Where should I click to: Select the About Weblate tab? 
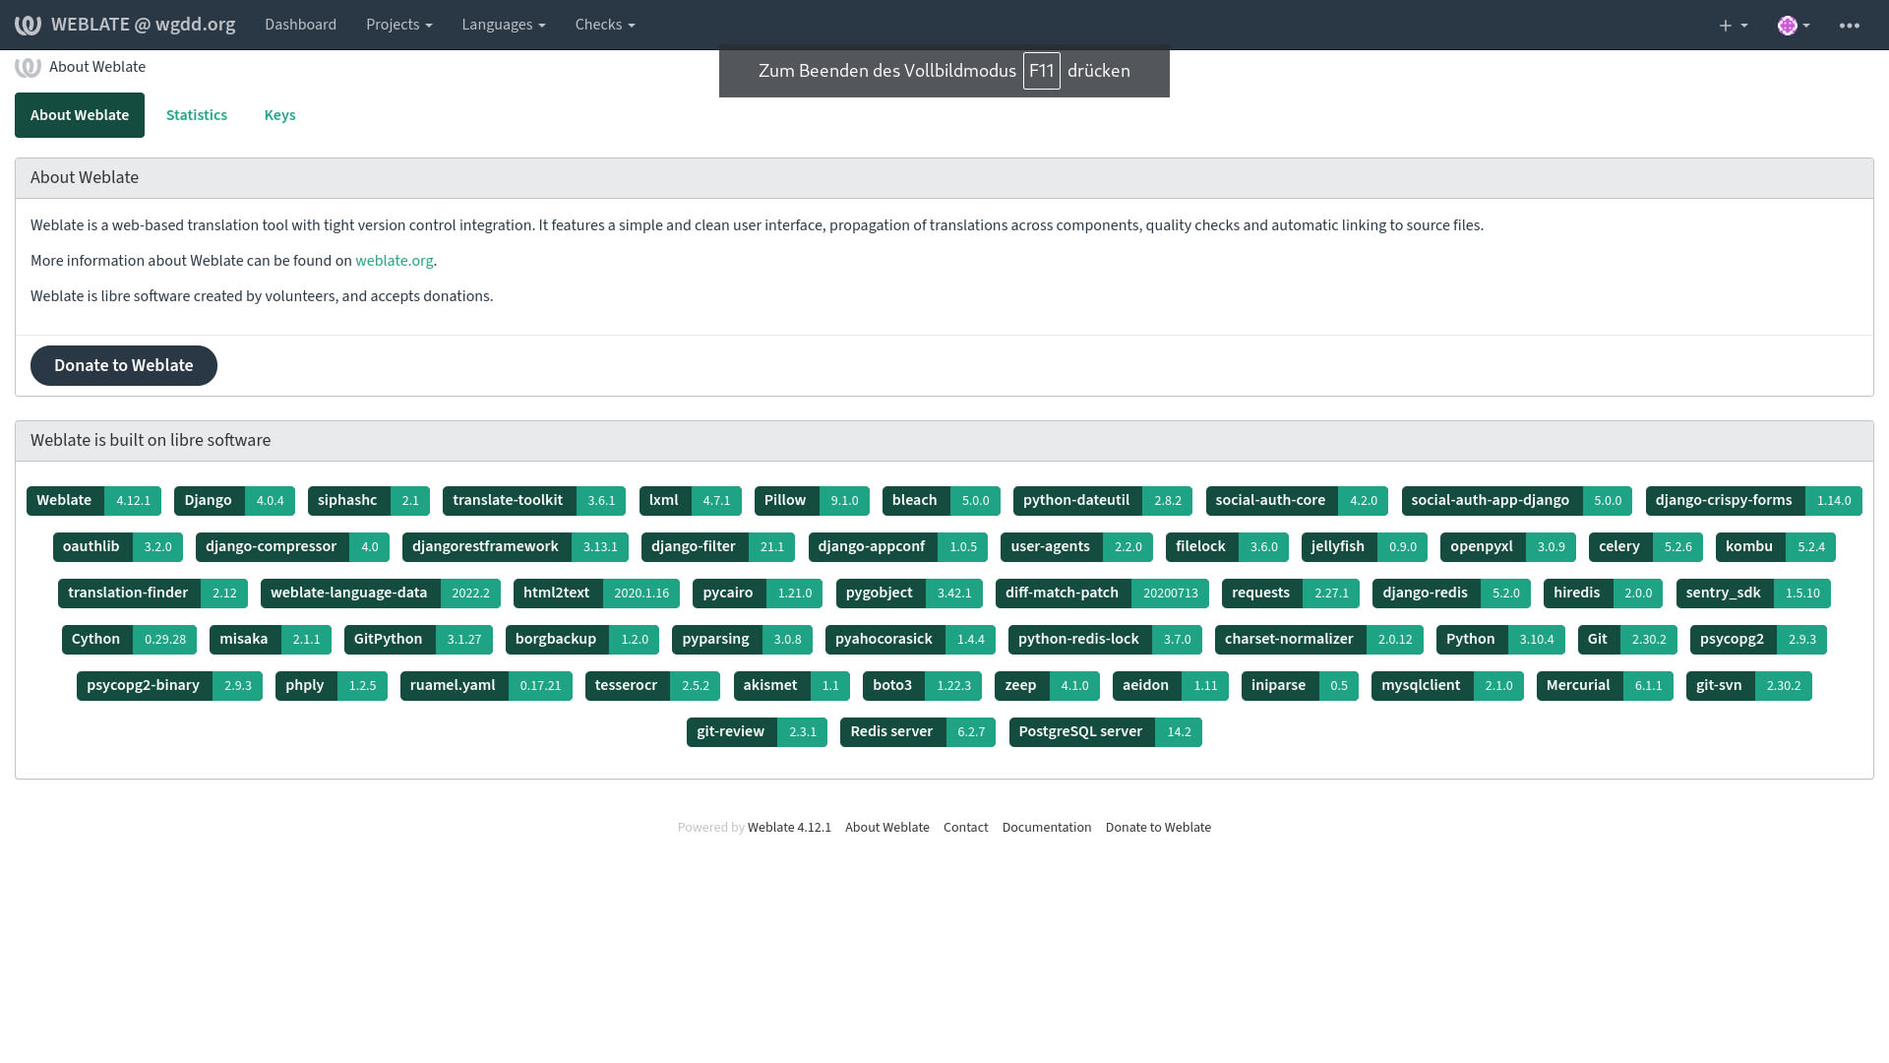click(80, 115)
